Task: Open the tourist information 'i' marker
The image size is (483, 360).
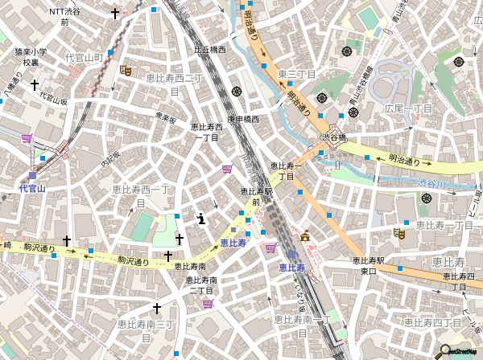Action: click(200, 218)
